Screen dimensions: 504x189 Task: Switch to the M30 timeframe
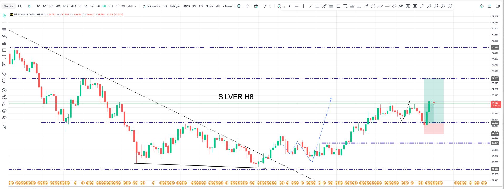tap(73, 6)
